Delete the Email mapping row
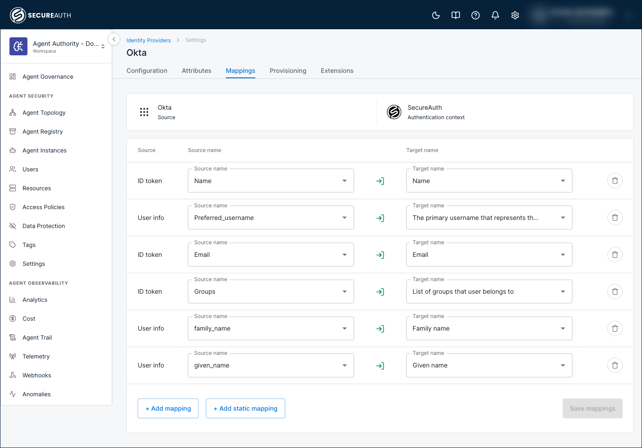 tap(615, 255)
